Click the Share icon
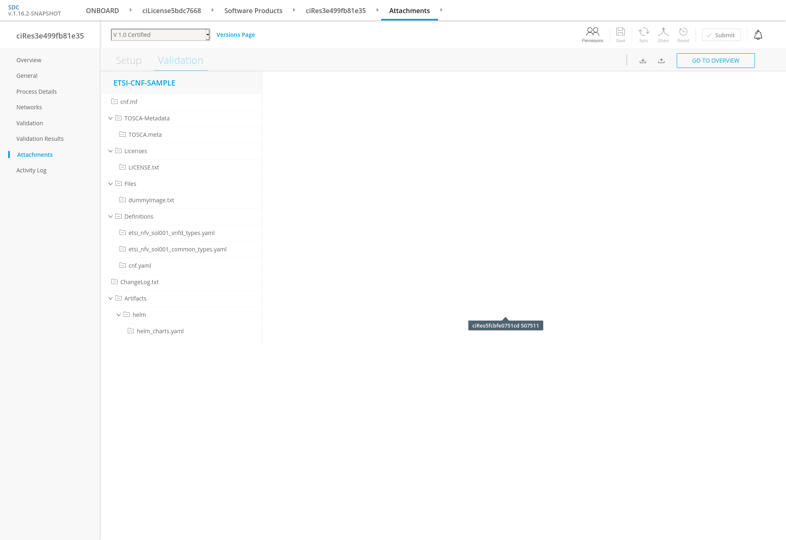786x540 pixels. tap(663, 34)
